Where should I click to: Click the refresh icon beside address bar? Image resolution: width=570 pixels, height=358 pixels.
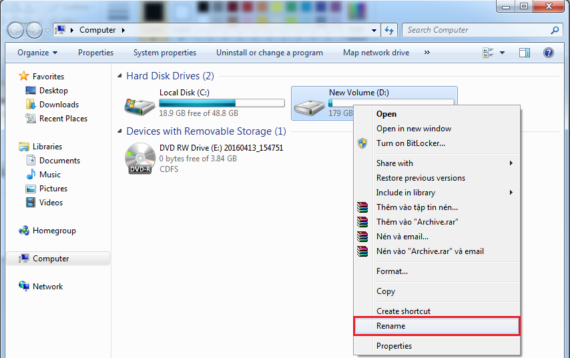pos(390,30)
